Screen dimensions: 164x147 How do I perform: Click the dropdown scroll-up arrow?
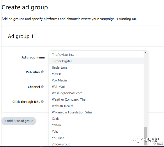point(146,53)
